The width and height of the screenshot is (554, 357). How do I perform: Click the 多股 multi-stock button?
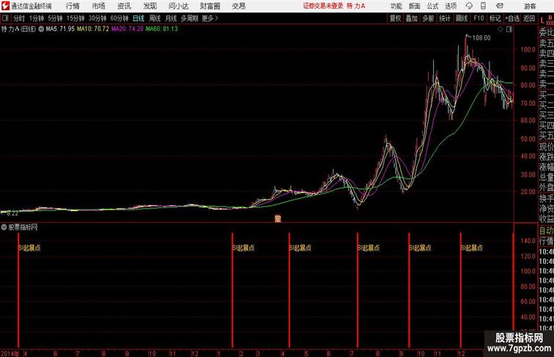coord(428,18)
